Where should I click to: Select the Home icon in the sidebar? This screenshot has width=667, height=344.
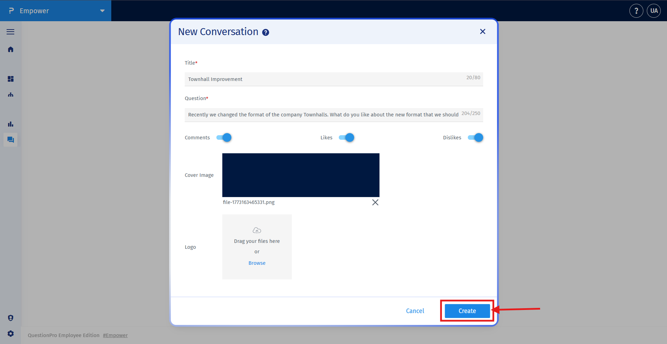pos(10,49)
